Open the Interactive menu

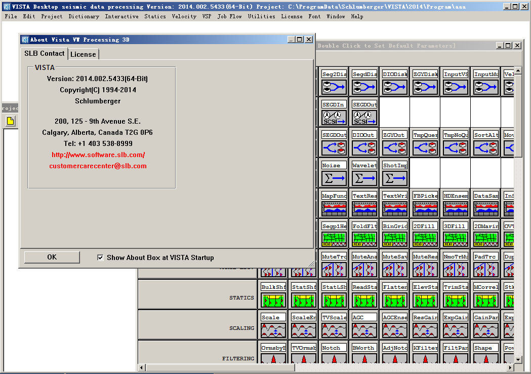(x=121, y=16)
